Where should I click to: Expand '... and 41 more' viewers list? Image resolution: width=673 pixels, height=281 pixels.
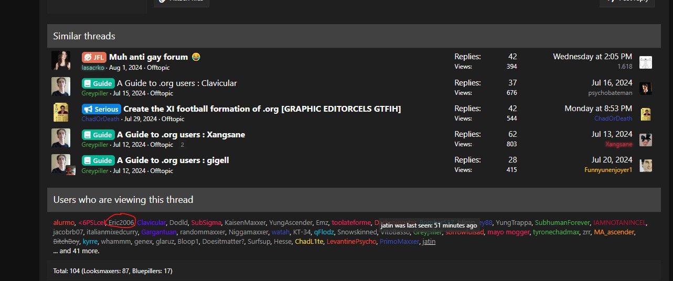[x=76, y=251]
